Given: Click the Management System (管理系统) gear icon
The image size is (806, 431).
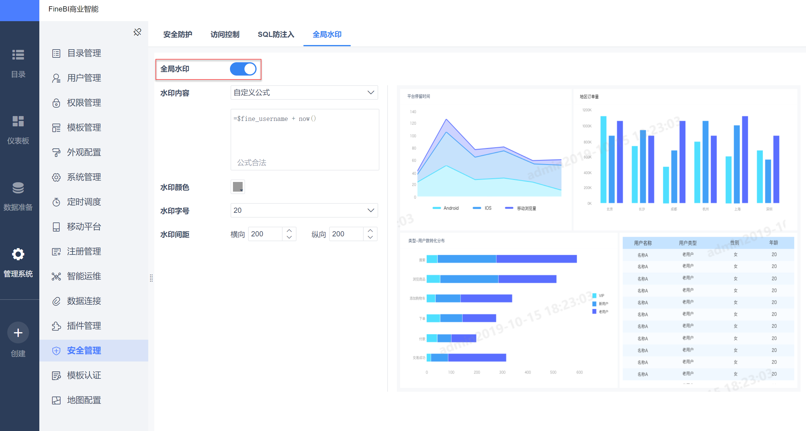Looking at the screenshot, I should point(18,254).
